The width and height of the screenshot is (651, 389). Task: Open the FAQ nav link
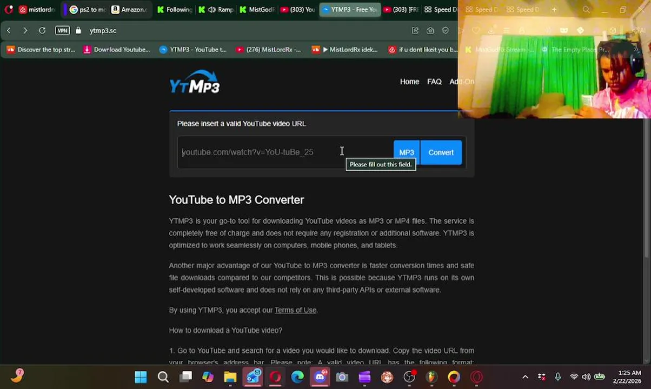(434, 82)
